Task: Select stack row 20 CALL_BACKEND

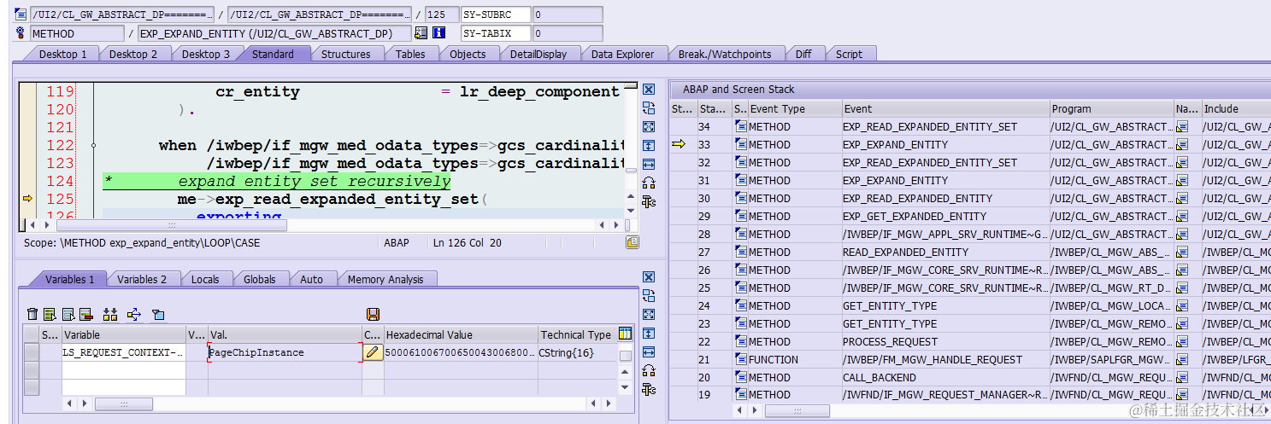Action: (x=969, y=377)
